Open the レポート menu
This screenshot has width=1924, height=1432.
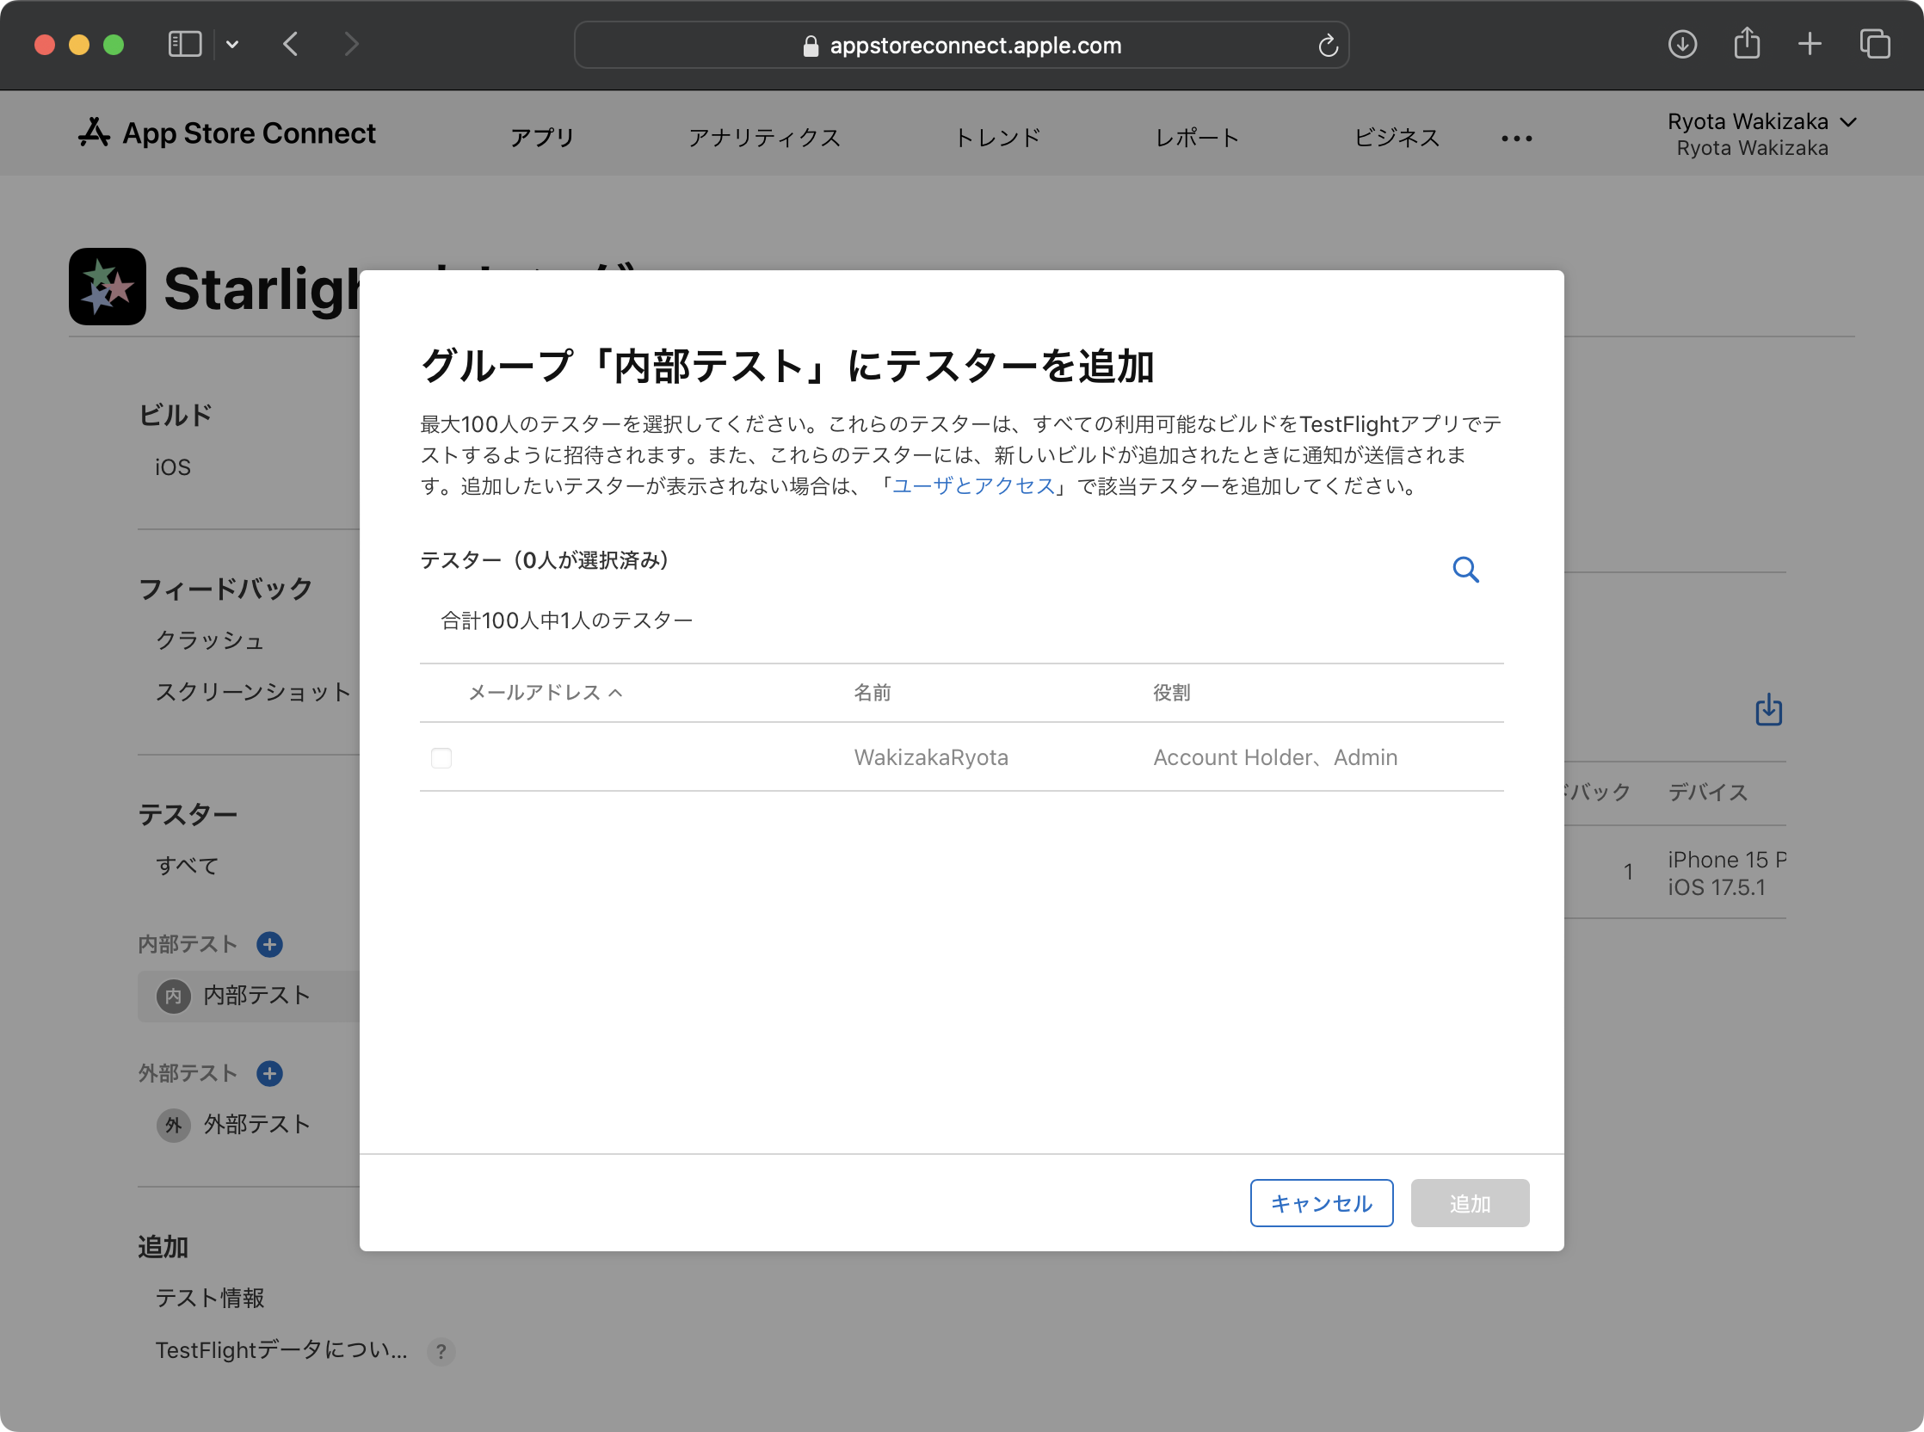click(x=1197, y=138)
